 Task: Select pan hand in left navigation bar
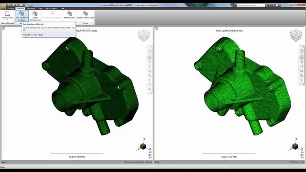click(150, 62)
